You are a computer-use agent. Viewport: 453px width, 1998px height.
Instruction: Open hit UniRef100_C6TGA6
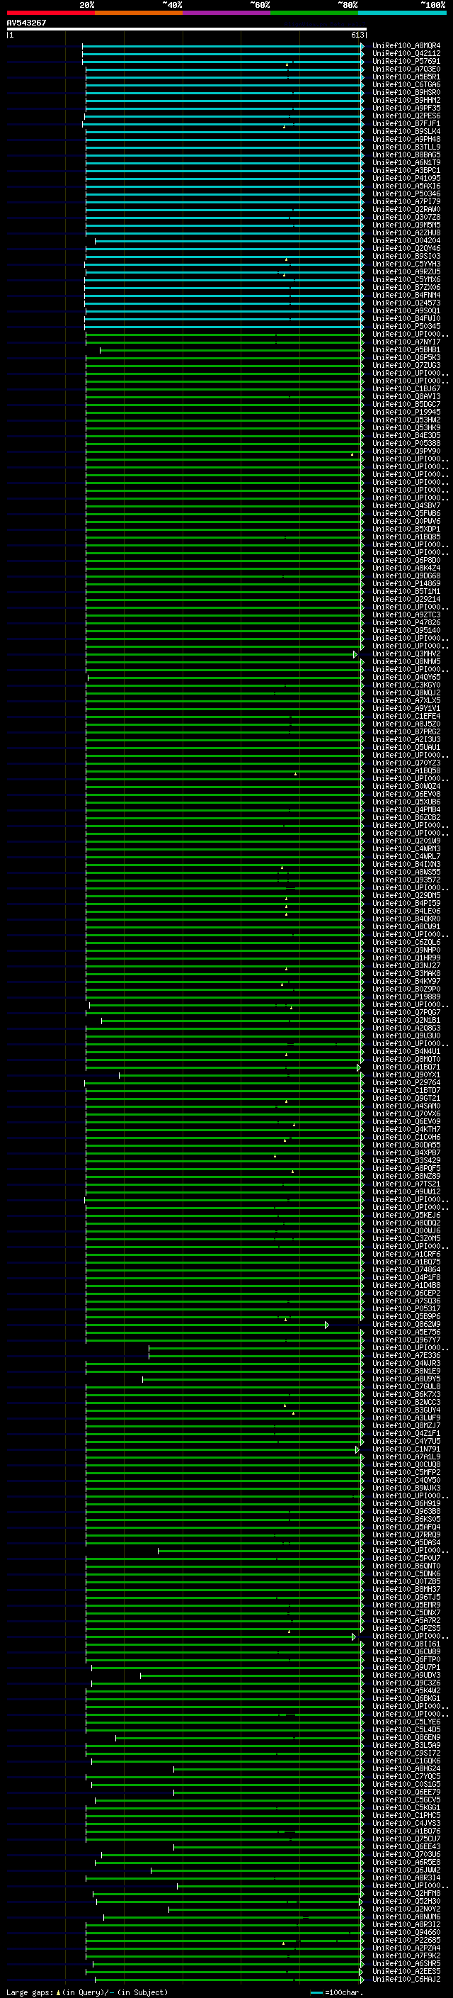406,84
